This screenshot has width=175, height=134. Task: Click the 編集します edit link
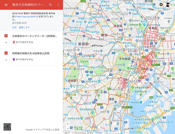tap(24, 28)
